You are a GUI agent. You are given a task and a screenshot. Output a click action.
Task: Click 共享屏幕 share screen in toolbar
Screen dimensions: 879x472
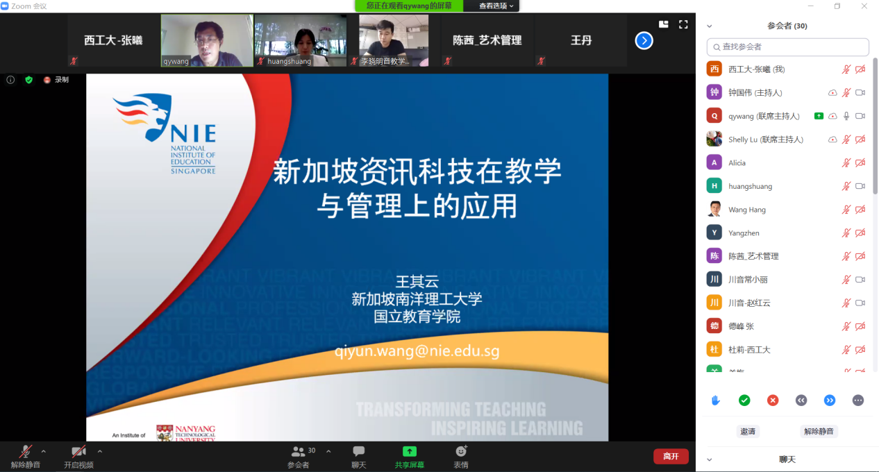pos(410,457)
